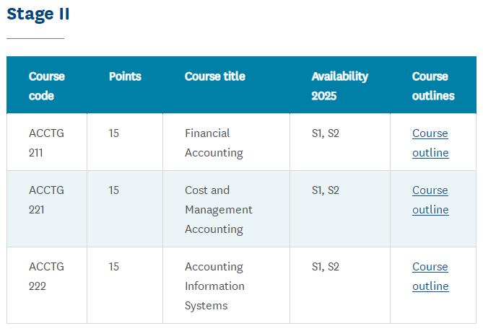Click the points value for Financial Accounting
483x331 pixels.
(114, 133)
